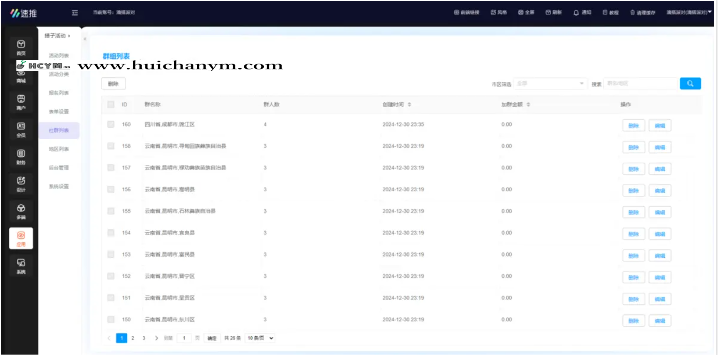The width and height of the screenshot is (718, 355).
Task: Open the account dropdown at top right
Action: pos(689,12)
